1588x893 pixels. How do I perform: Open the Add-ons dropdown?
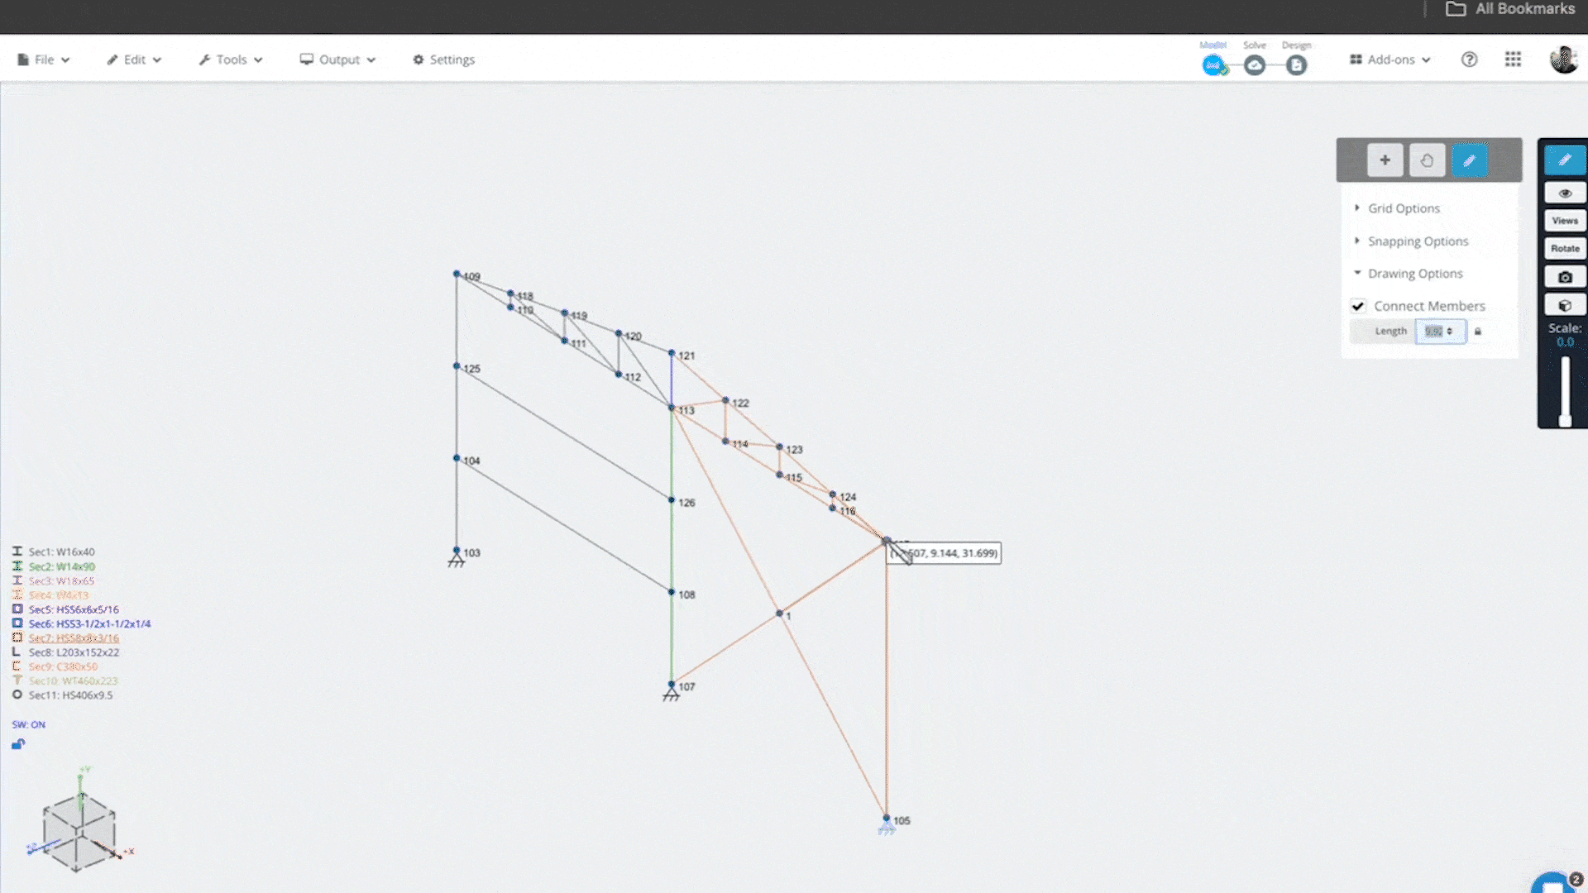coord(1390,60)
